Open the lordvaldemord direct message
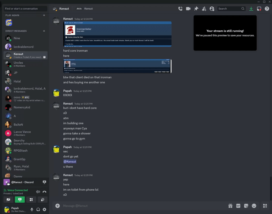This screenshot has width=272, height=214. 26,47
